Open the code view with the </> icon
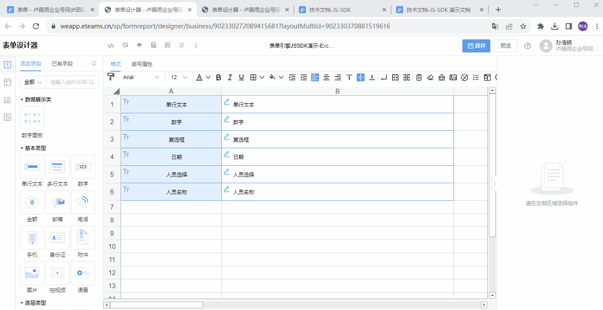The height and width of the screenshot is (310, 603). coord(111,45)
